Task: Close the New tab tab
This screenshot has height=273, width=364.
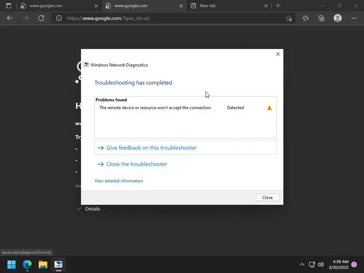Action: pos(266,6)
